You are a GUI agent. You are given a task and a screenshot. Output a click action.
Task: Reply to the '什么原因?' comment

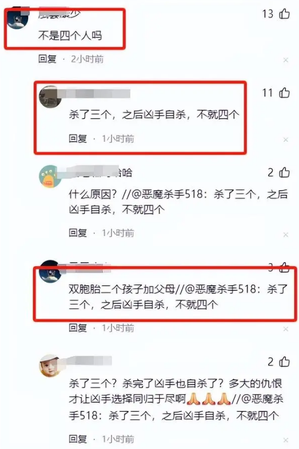[78, 233]
